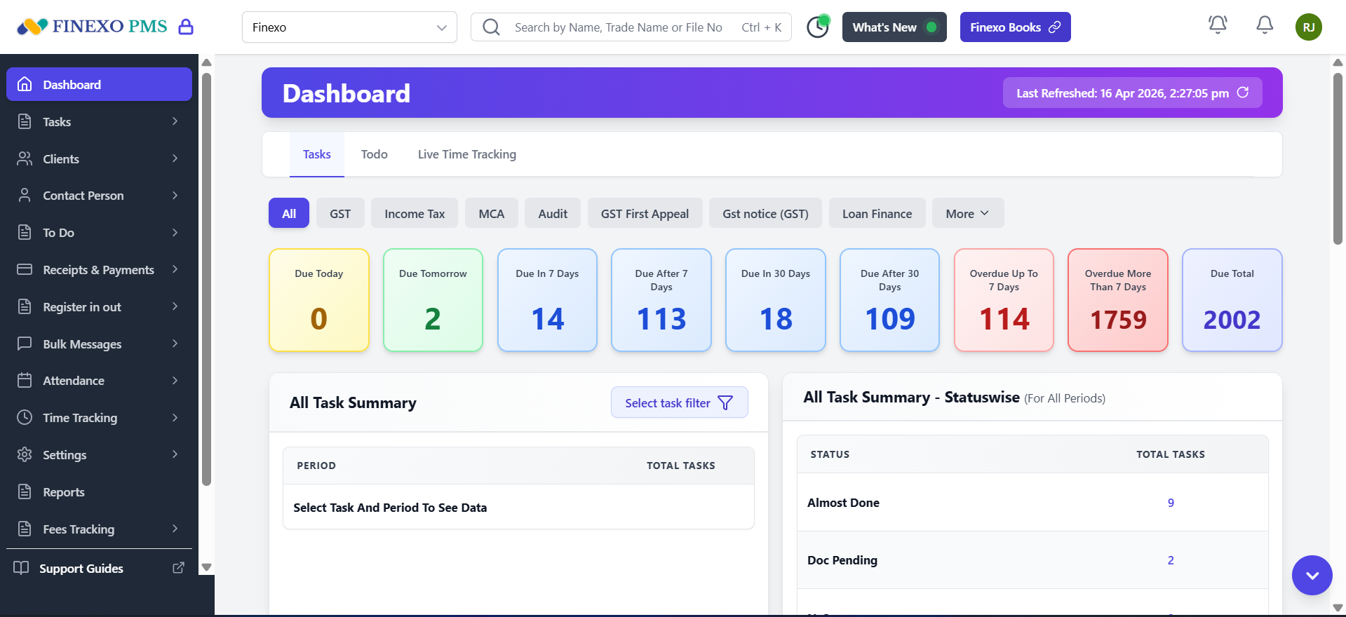Click the Support Guides book icon
Viewport: 1346px width, 617px height.
click(21, 568)
